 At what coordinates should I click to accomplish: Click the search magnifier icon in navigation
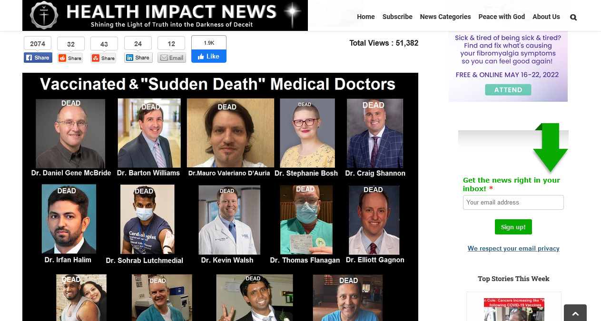(x=573, y=17)
